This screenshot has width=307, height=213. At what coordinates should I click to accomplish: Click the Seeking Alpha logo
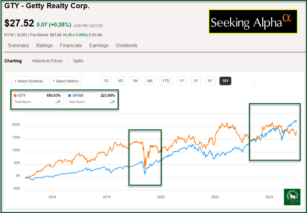[253, 21]
